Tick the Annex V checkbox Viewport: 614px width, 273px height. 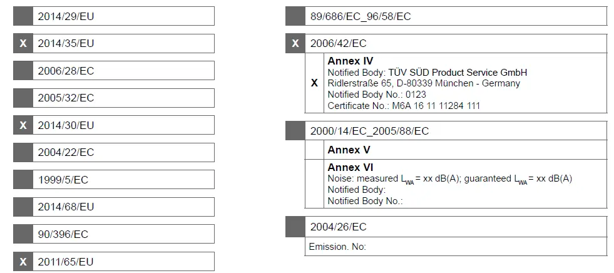coord(314,150)
